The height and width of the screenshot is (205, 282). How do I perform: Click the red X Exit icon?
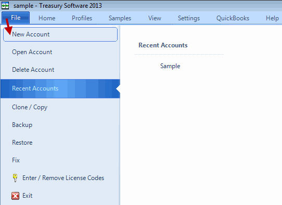click(15, 196)
